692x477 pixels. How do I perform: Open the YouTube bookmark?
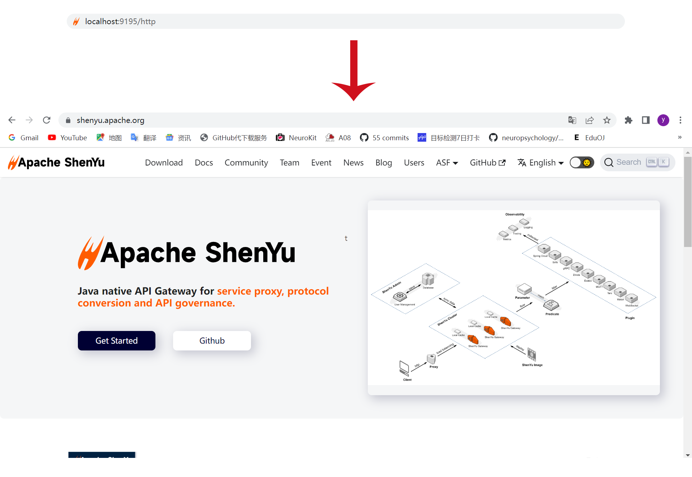[67, 138]
